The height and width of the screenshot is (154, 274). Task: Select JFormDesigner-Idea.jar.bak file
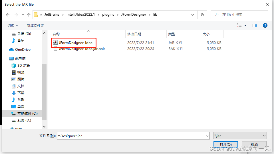82,49
